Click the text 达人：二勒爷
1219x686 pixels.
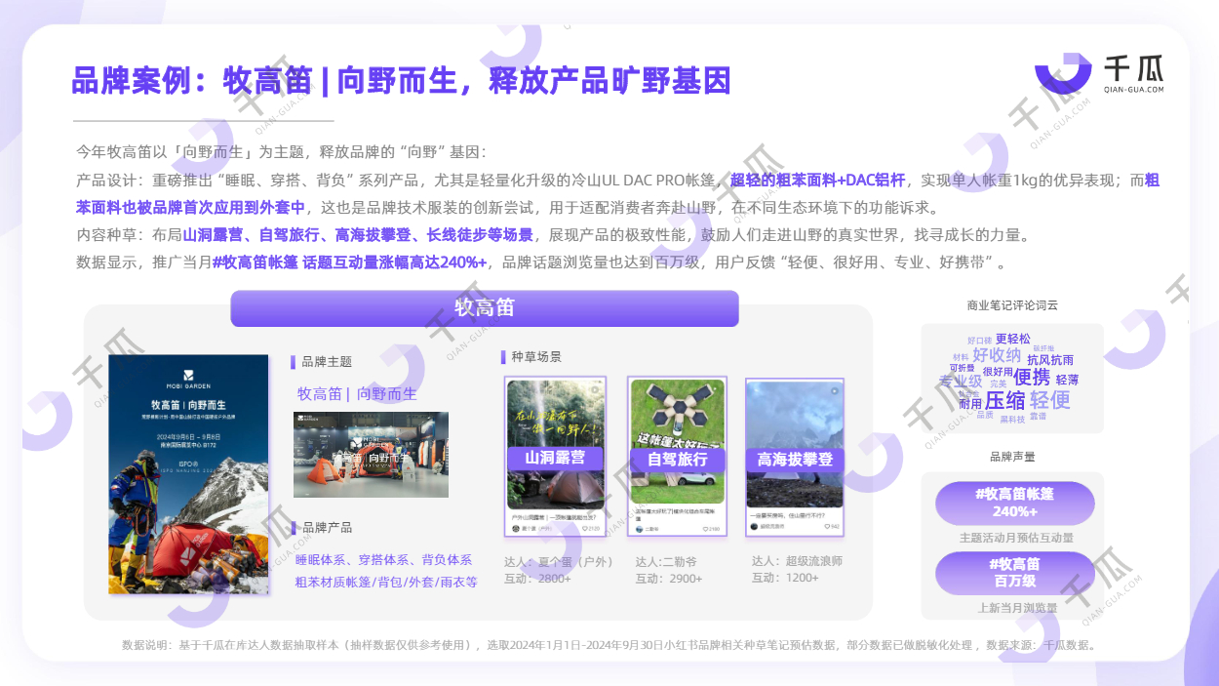pyautogui.click(x=666, y=562)
